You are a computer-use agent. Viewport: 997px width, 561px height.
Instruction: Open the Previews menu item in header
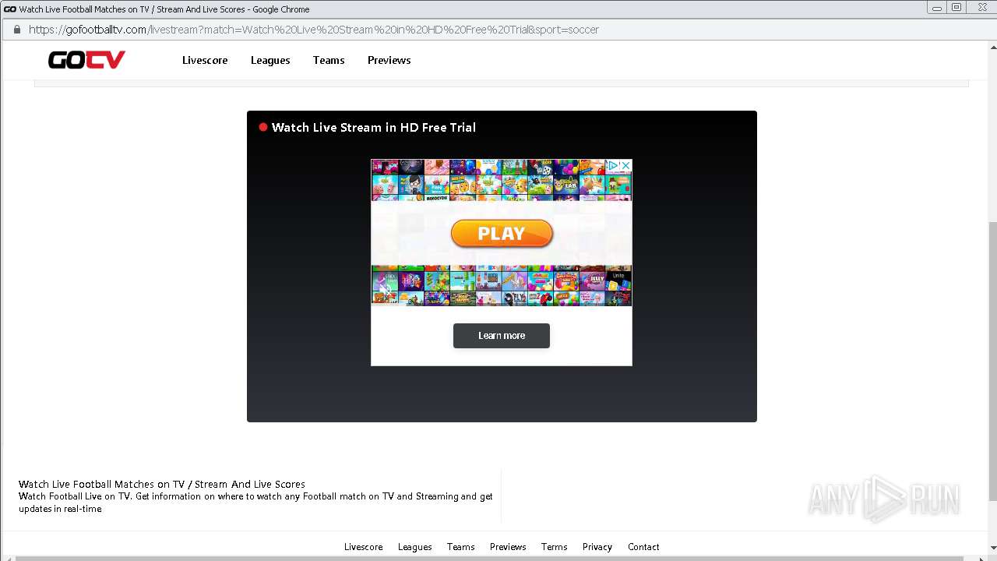pyautogui.click(x=389, y=60)
